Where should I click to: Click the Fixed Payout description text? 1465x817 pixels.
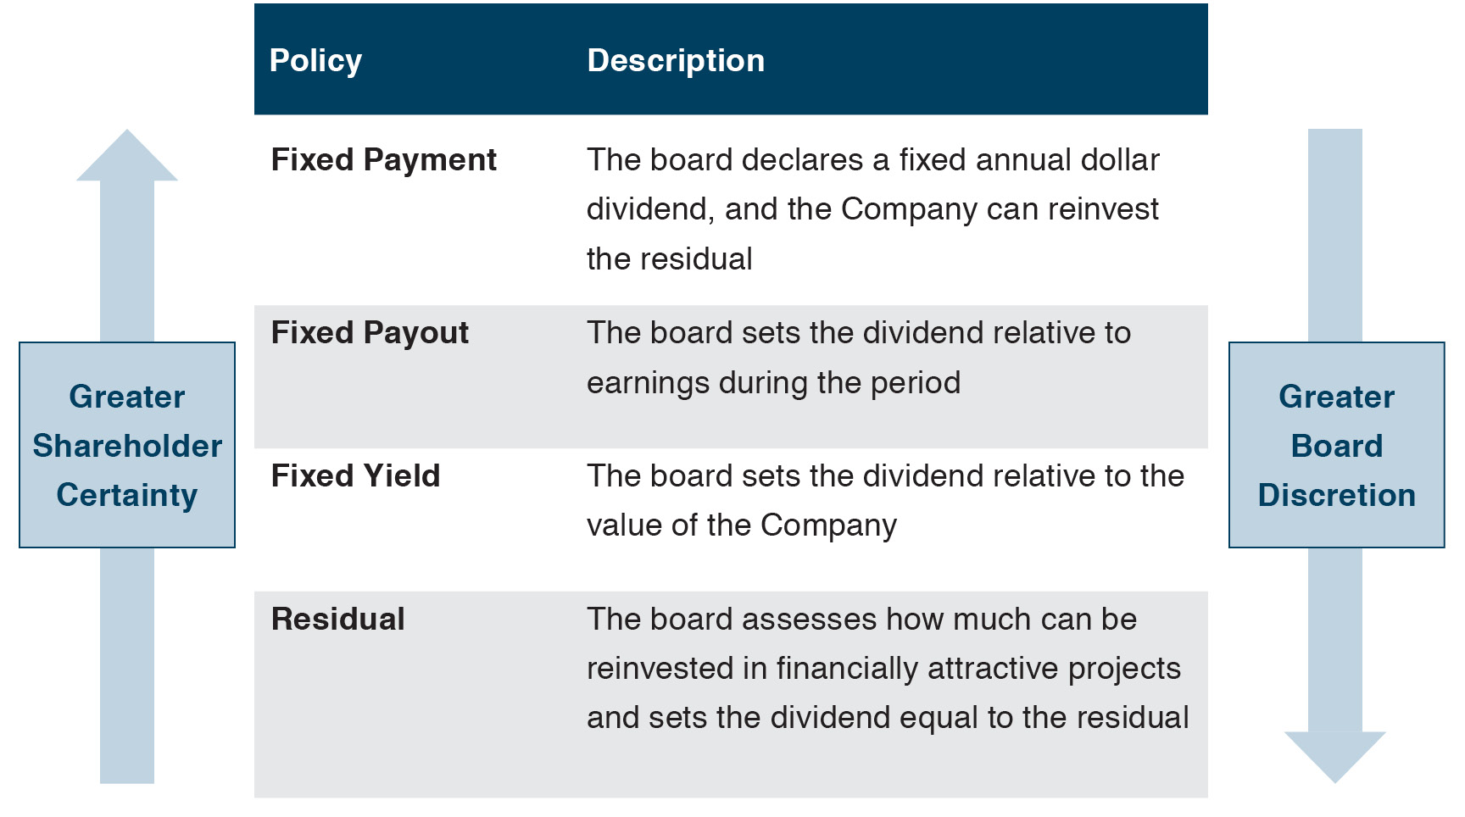coord(858,358)
